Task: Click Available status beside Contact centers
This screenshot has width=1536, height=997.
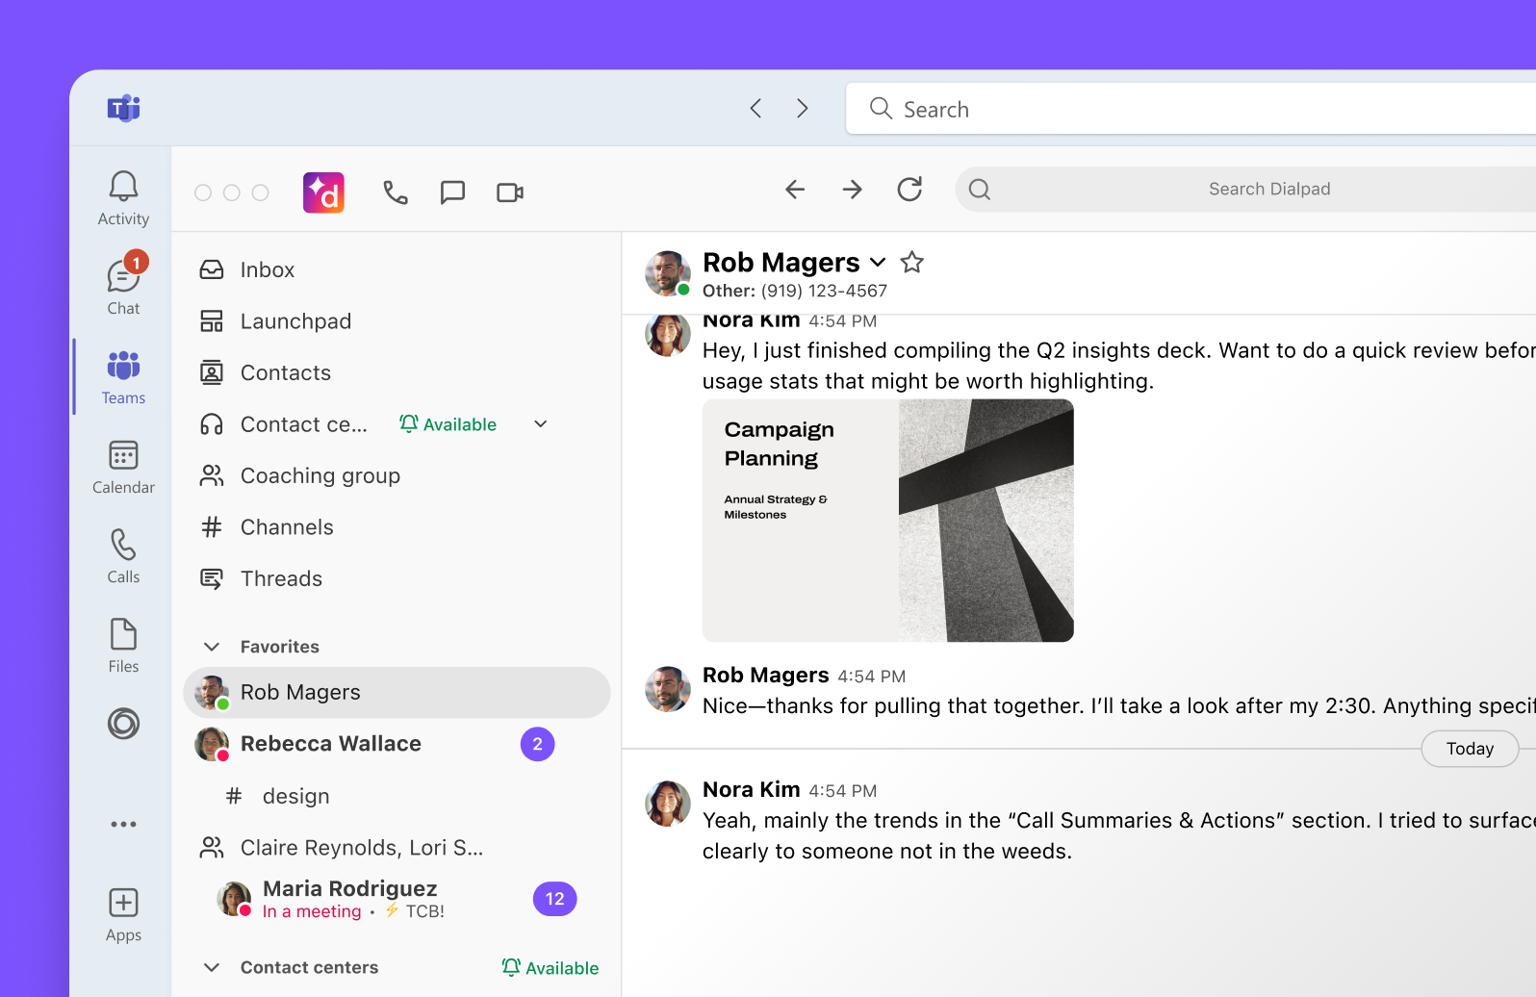Action: (x=550, y=967)
